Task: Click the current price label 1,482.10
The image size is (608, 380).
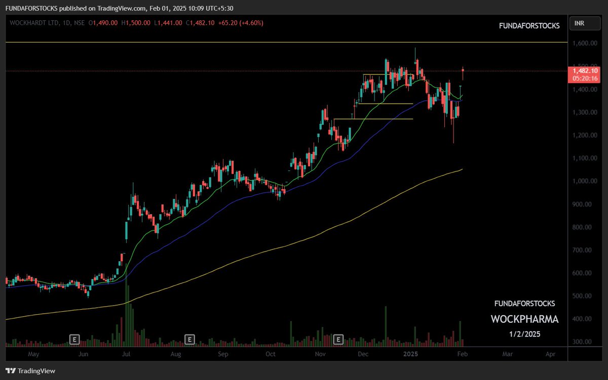Action: [585, 71]
